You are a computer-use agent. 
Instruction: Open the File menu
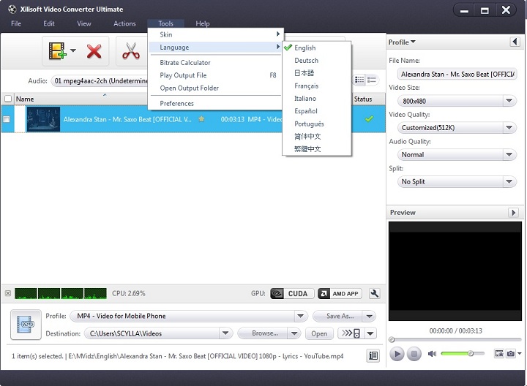pos(16,23)
